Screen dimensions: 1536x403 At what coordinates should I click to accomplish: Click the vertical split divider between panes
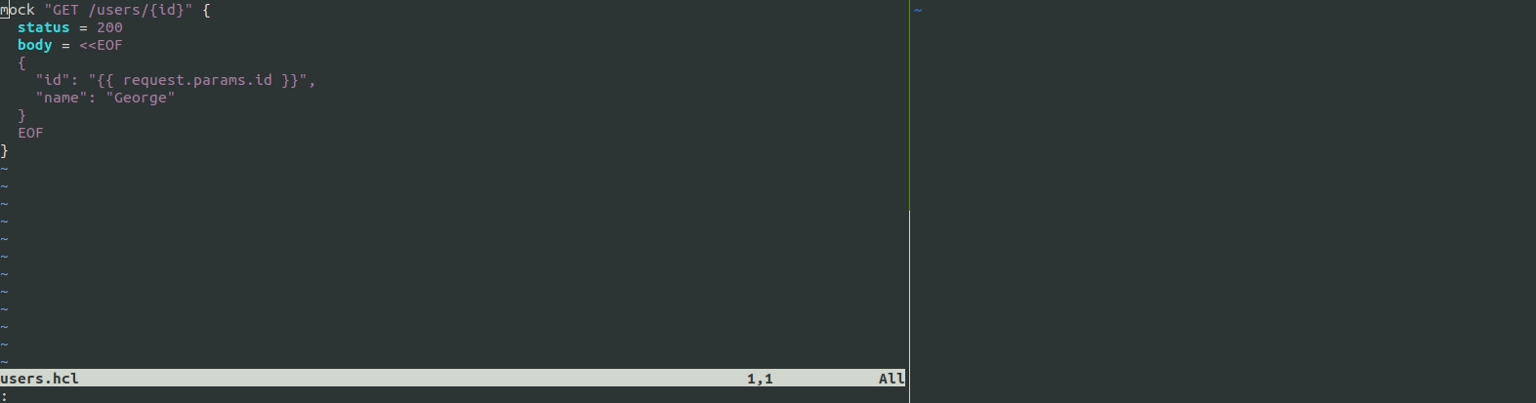[x=909, y=201]
